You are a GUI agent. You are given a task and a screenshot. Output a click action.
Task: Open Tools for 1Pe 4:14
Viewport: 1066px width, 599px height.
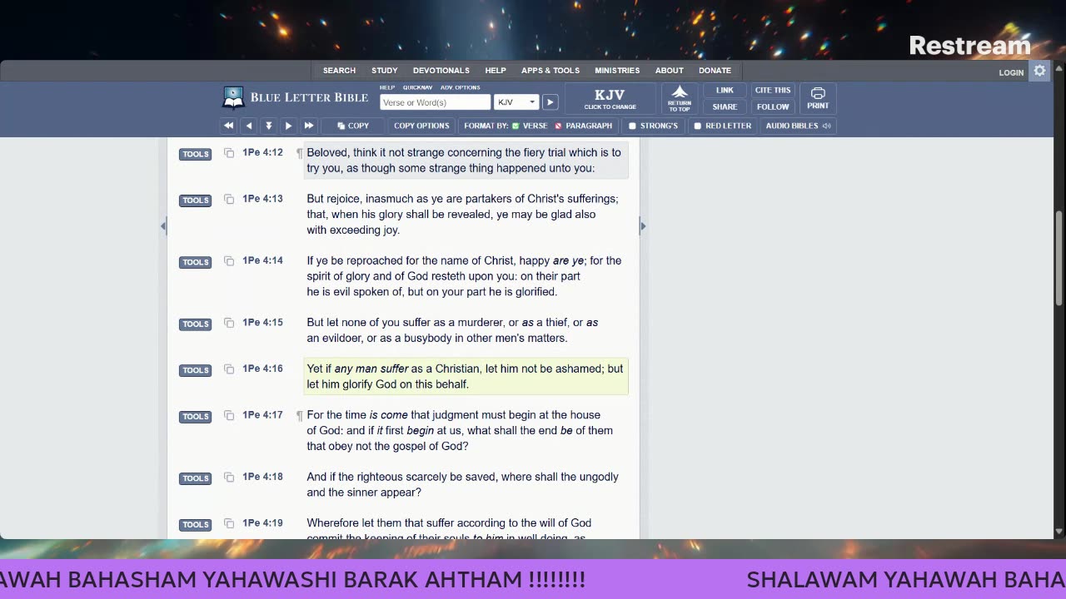pos(196,262)
